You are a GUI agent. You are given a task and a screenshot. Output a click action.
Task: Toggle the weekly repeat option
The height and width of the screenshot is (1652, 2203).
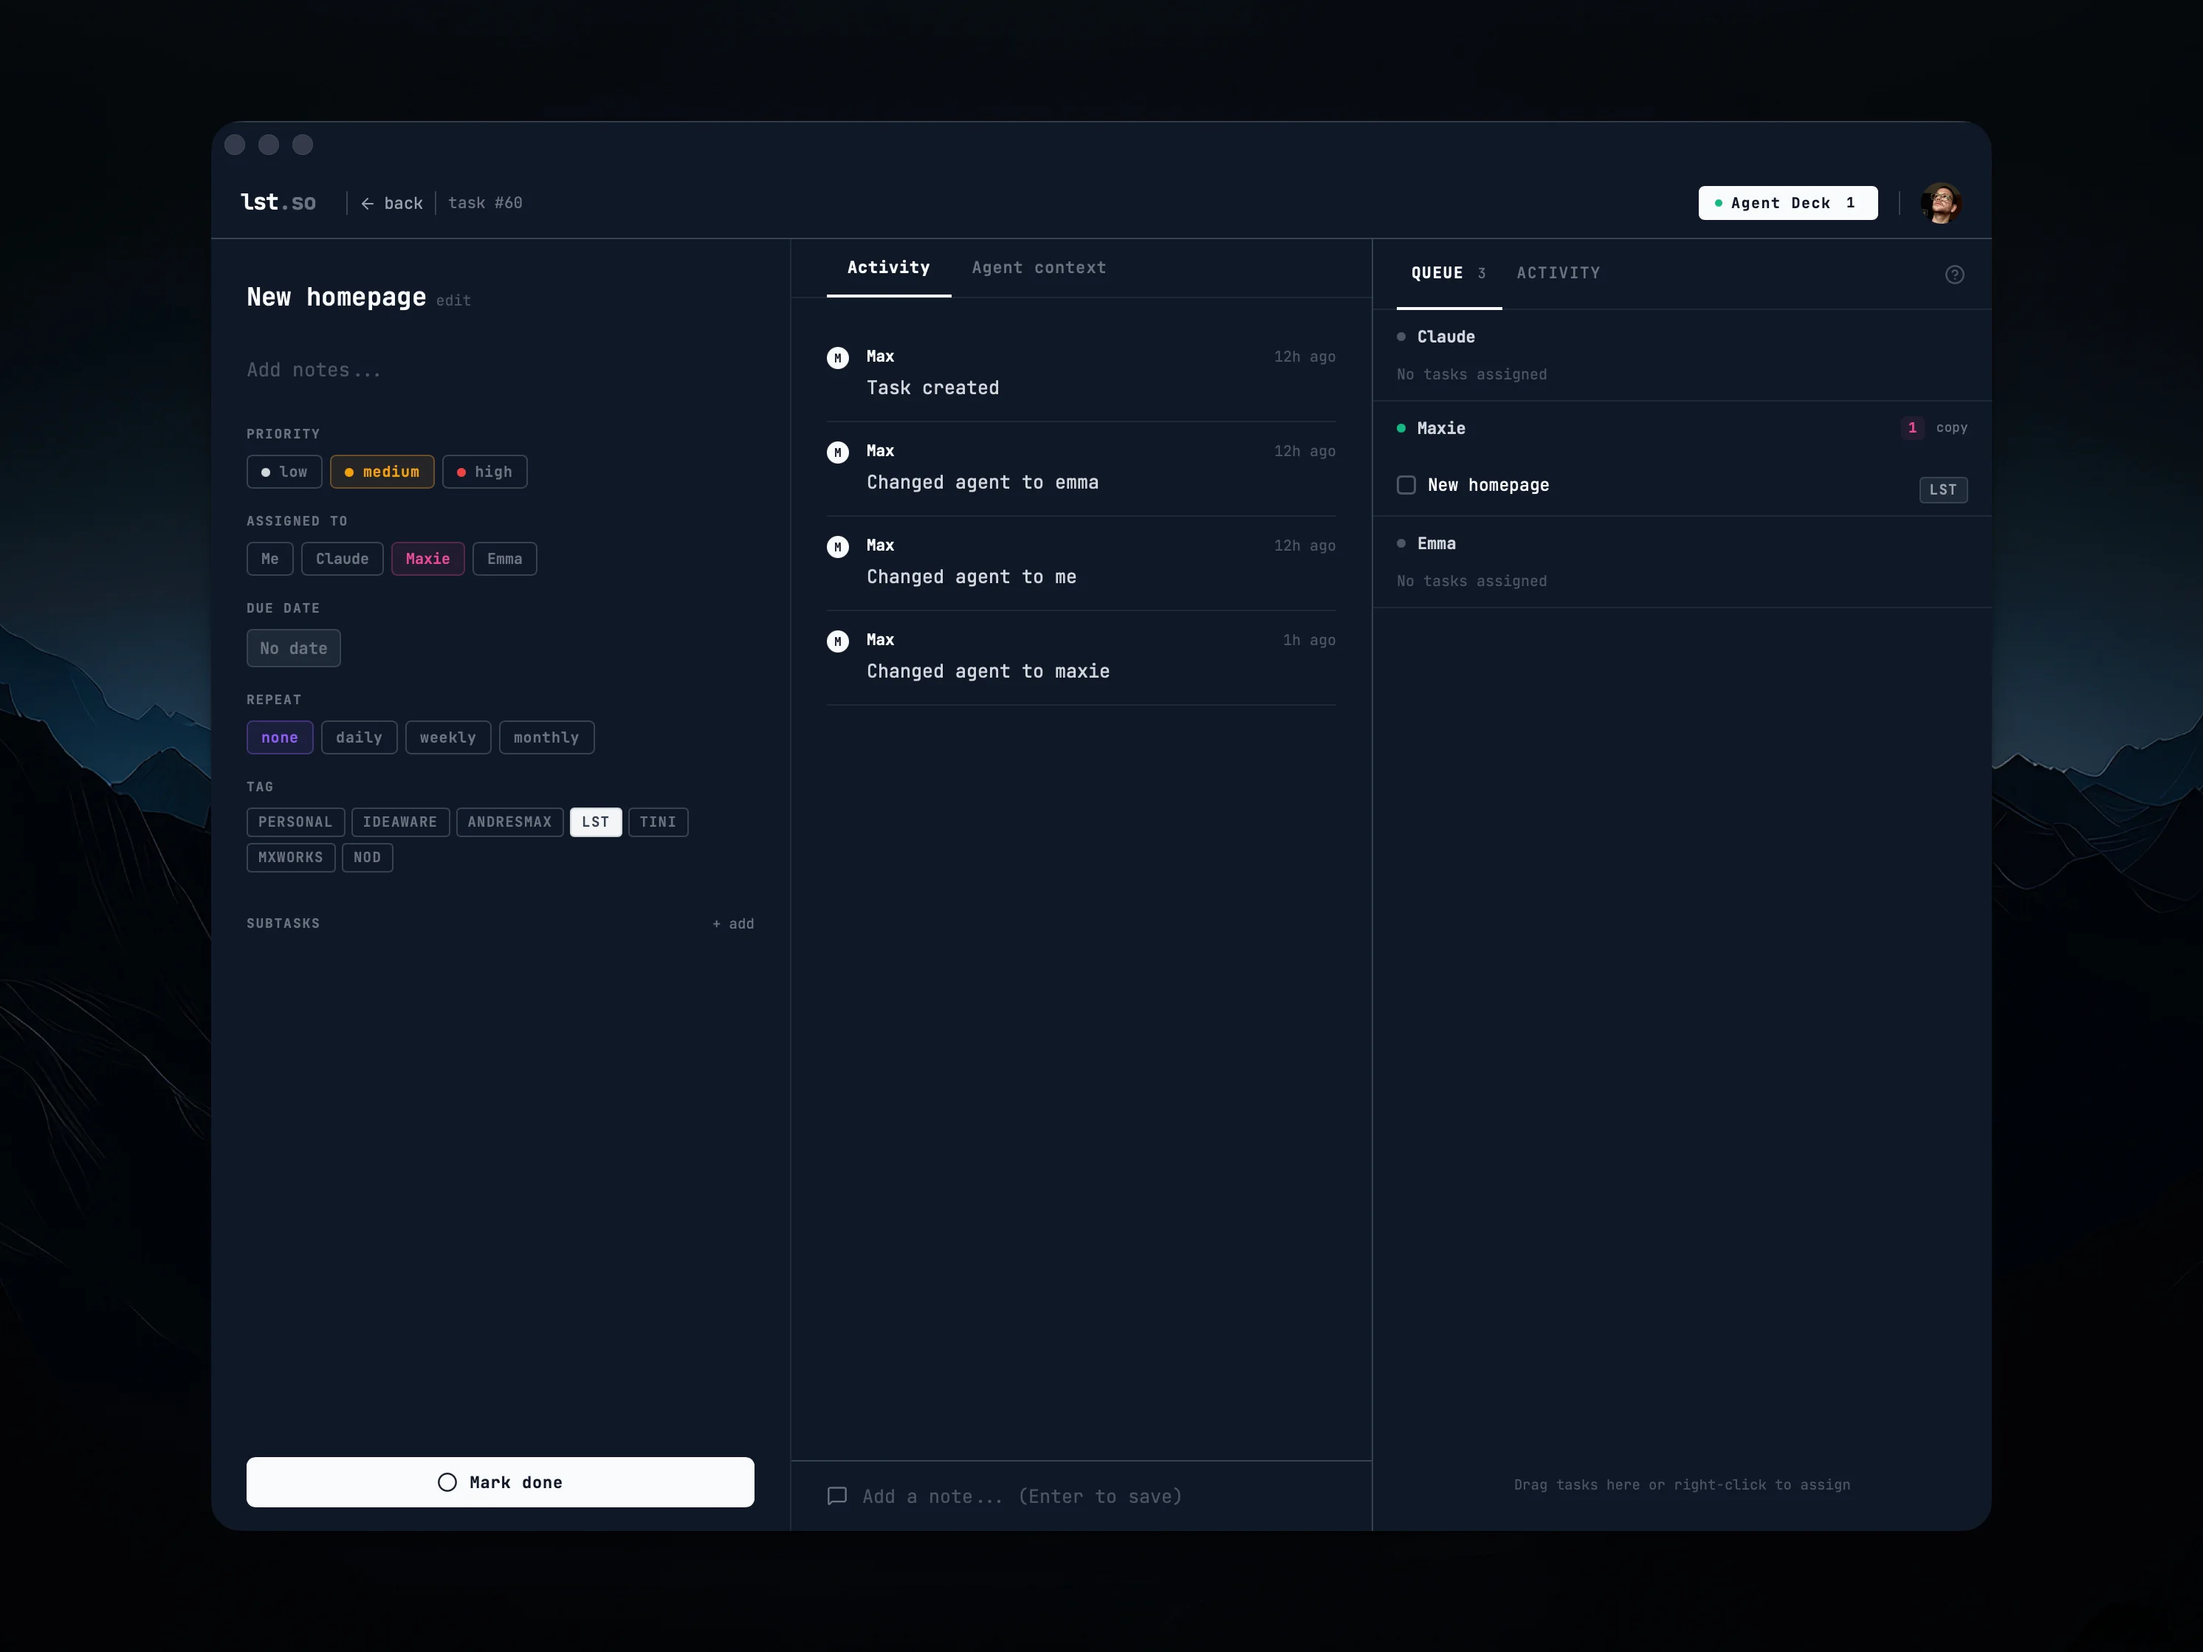[447, 737]
